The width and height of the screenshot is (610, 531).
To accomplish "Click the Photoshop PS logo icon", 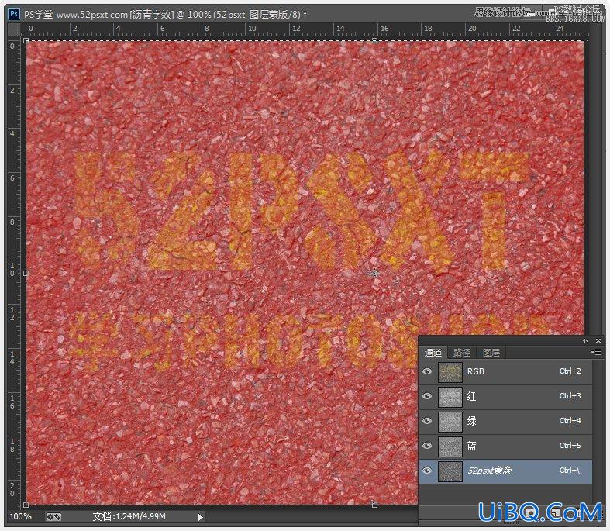I will 14,14.
